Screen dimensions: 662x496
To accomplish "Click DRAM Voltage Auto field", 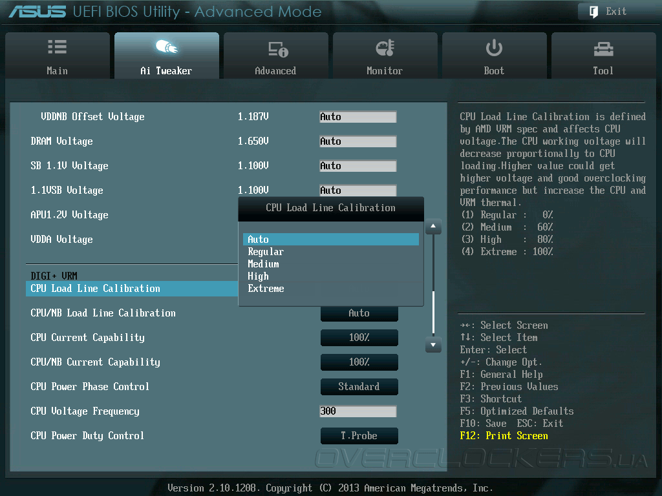I will (358, 141).
